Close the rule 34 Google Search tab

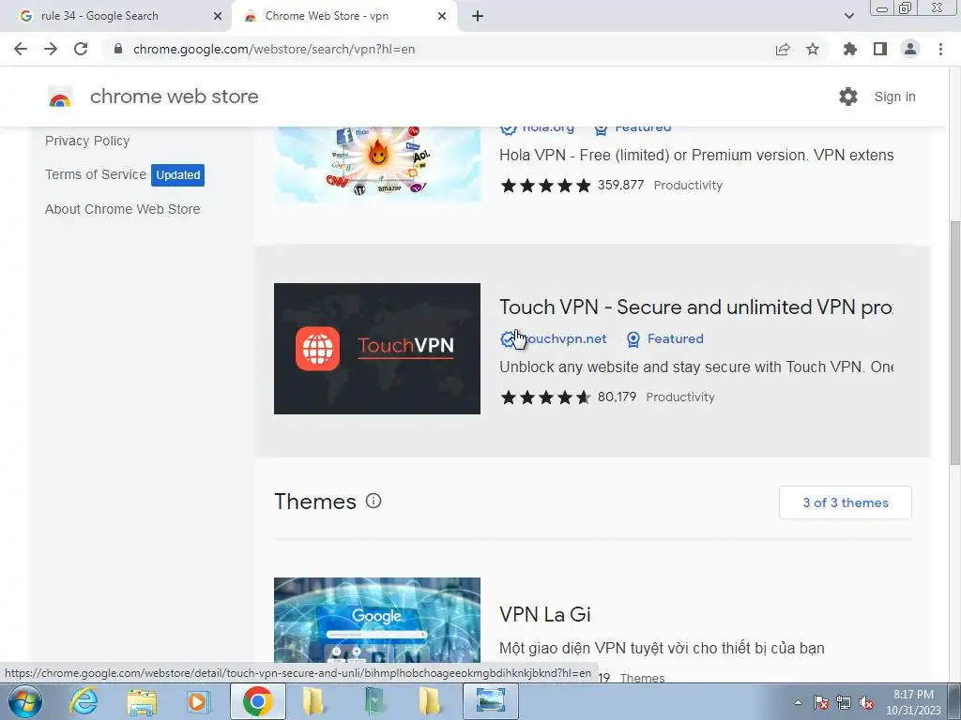218,16
